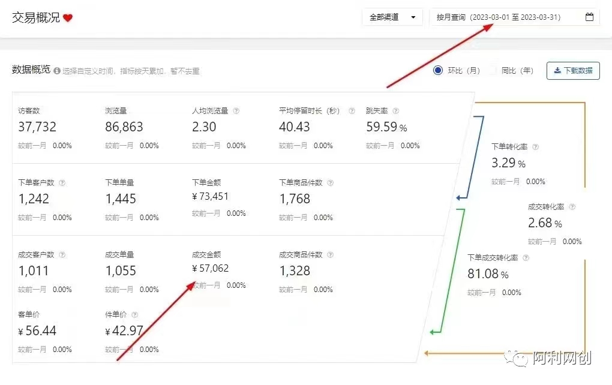Click help icon next to 件单价
The image size is (612, 385).
click(134, 314)
